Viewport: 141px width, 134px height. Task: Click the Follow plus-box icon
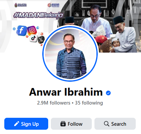(x=63, y=124)
